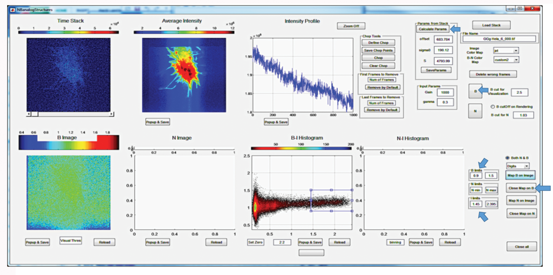Screen dimensions: 553x275
Task: Click Popup & Save under N-I Histogram
Action: tap(421, 242)
